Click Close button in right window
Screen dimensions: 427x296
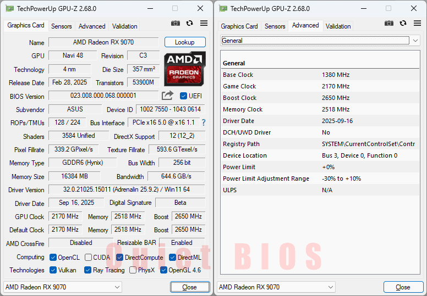click(403, 287)
